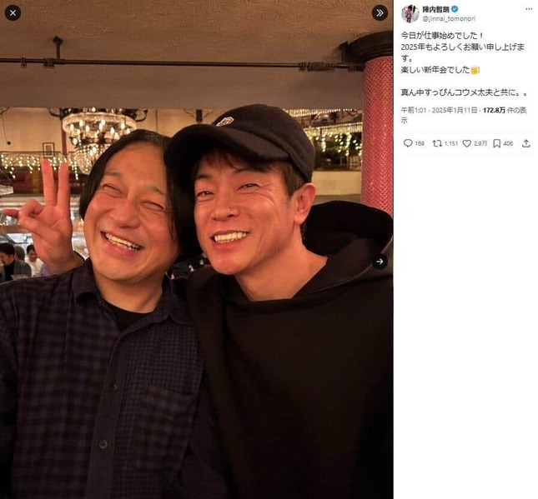Open the share upload icon

(526, 143)
